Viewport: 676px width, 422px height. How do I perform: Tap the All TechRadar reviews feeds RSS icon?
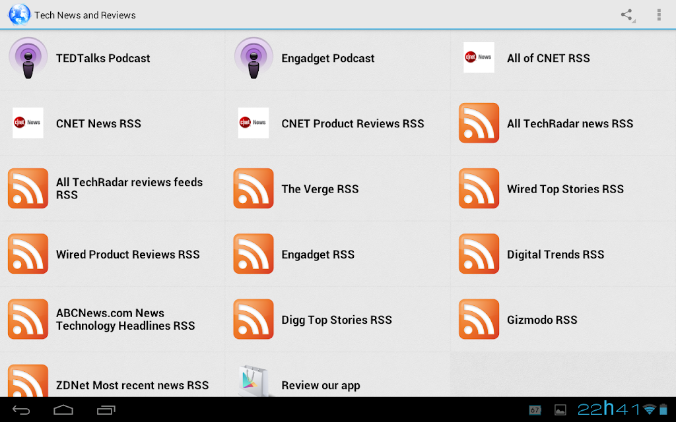28,189
